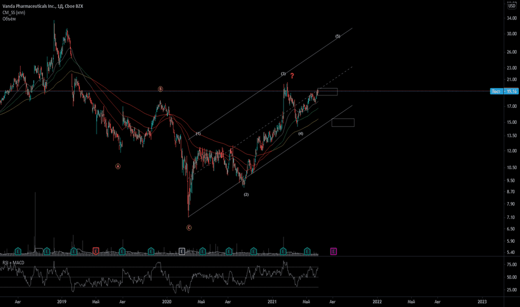520x307 pixels.
Task: Click the Объём volume indicator label
Action: point(9,19)
